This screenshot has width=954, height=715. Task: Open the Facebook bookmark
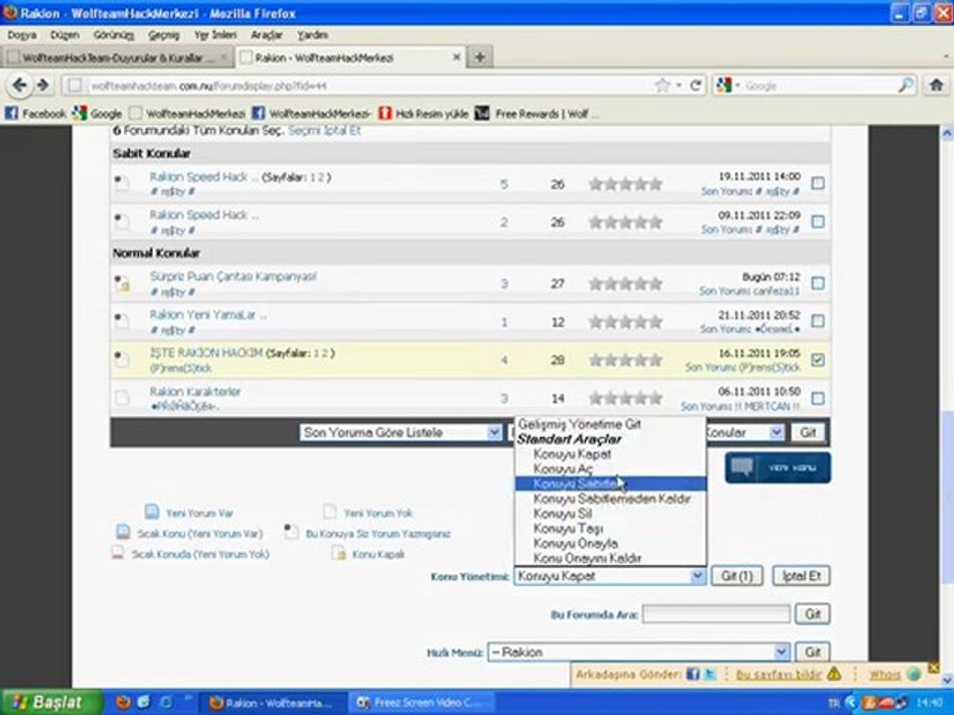pos(36,113)
